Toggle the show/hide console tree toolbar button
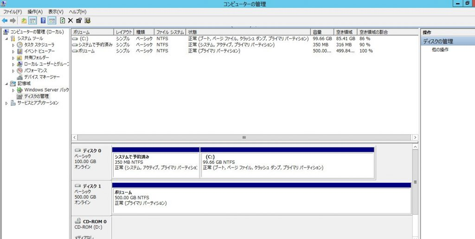The width and height of the screenshot is (475, 239). 33,20
